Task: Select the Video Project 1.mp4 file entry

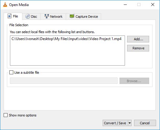Action: (x=66, y=39)
